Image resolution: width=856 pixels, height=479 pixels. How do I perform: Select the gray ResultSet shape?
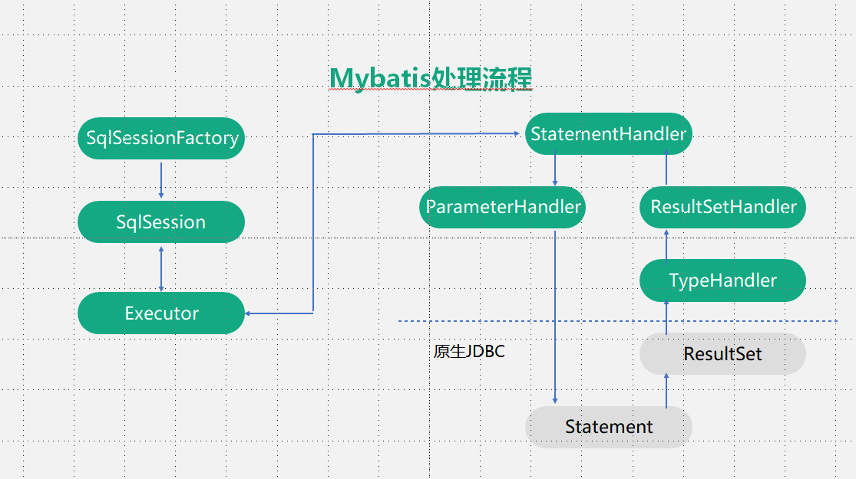point(722,353)
